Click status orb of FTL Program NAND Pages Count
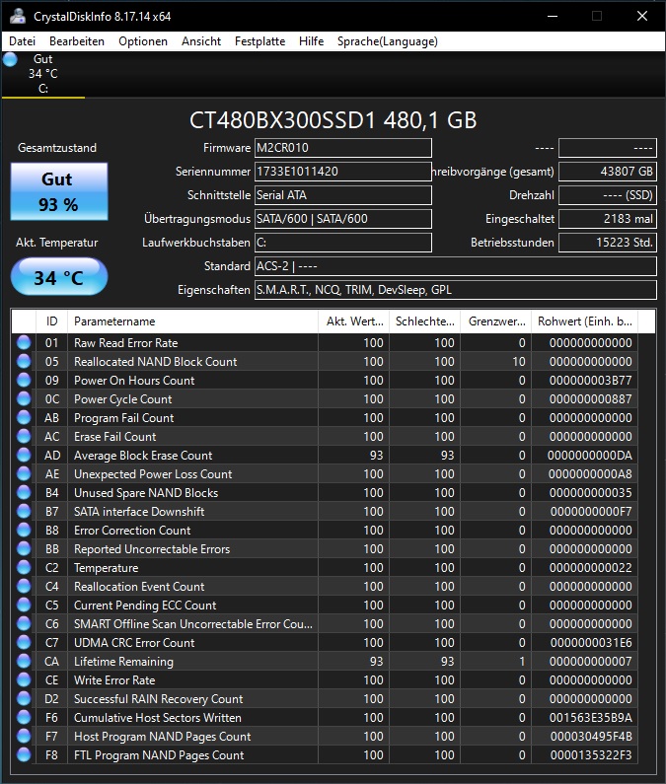 click(x=24, y=755)
